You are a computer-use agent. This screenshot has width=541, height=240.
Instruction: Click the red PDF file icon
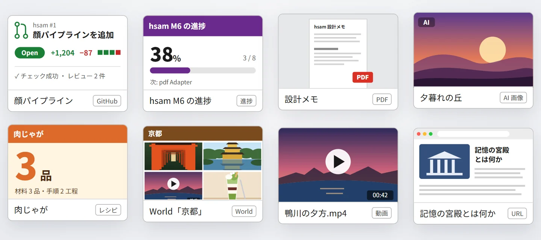click(x=363, y=77)
